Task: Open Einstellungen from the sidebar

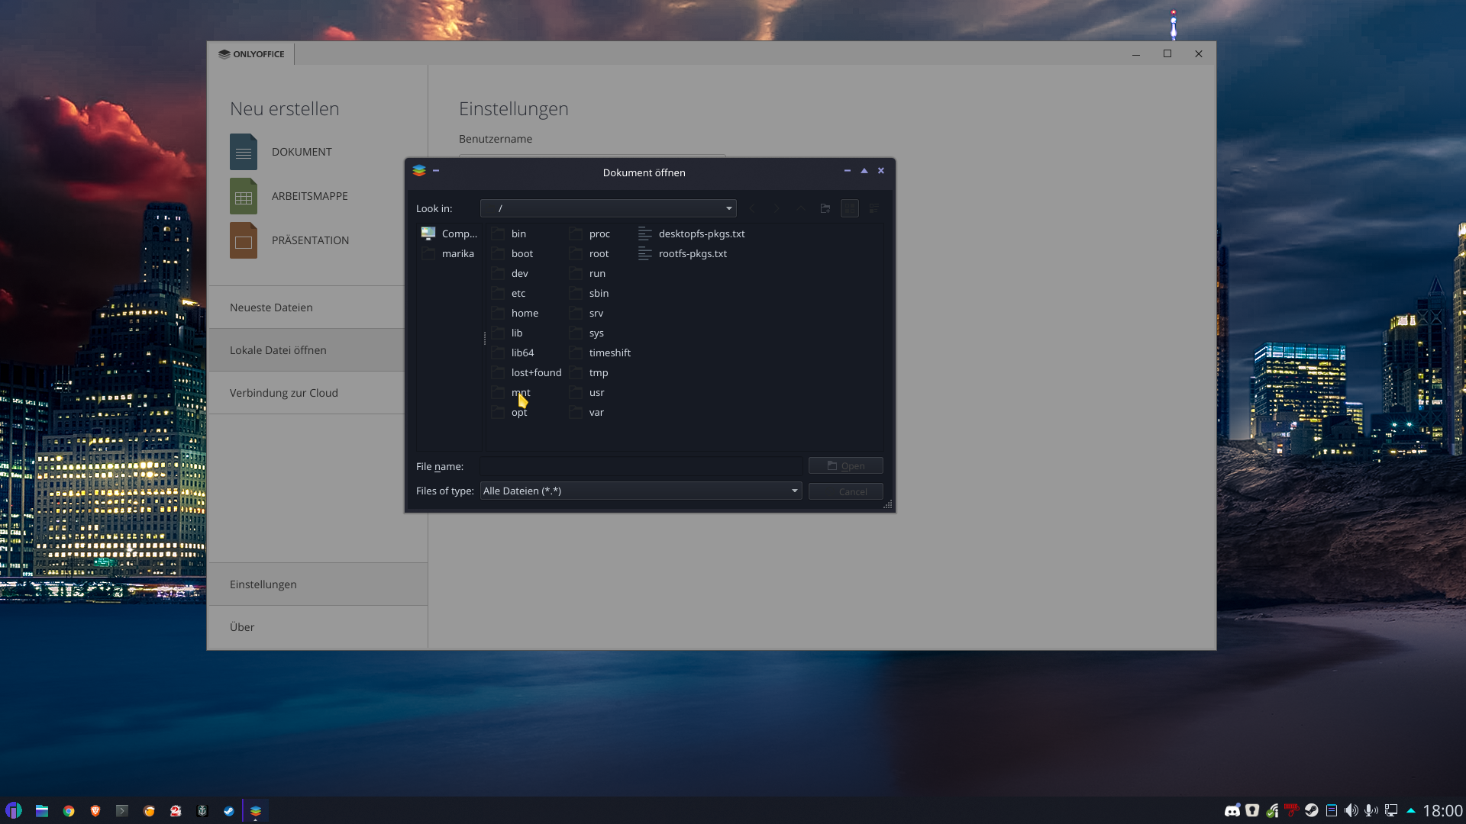Action: click(x=263, y=584)
